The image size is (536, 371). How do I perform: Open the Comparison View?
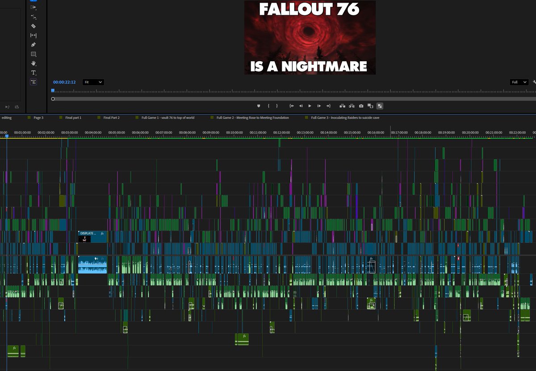[370, 106]
